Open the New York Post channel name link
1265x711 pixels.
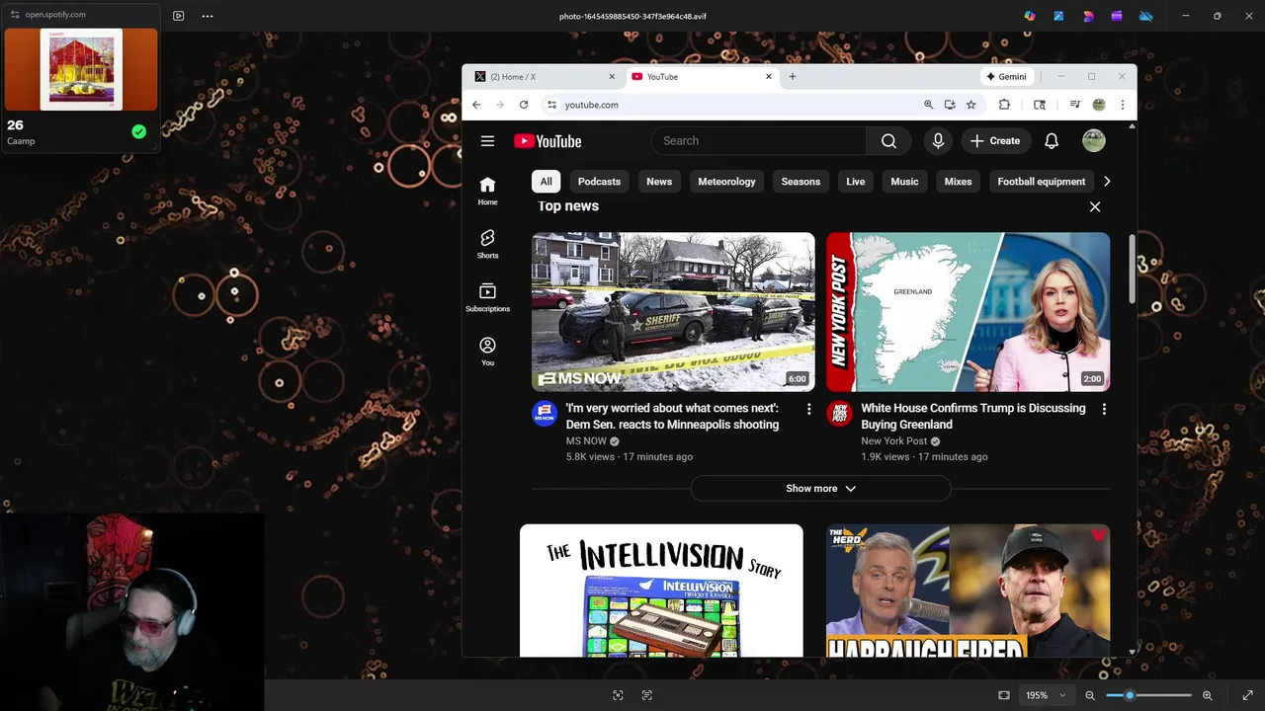(894, 441)
